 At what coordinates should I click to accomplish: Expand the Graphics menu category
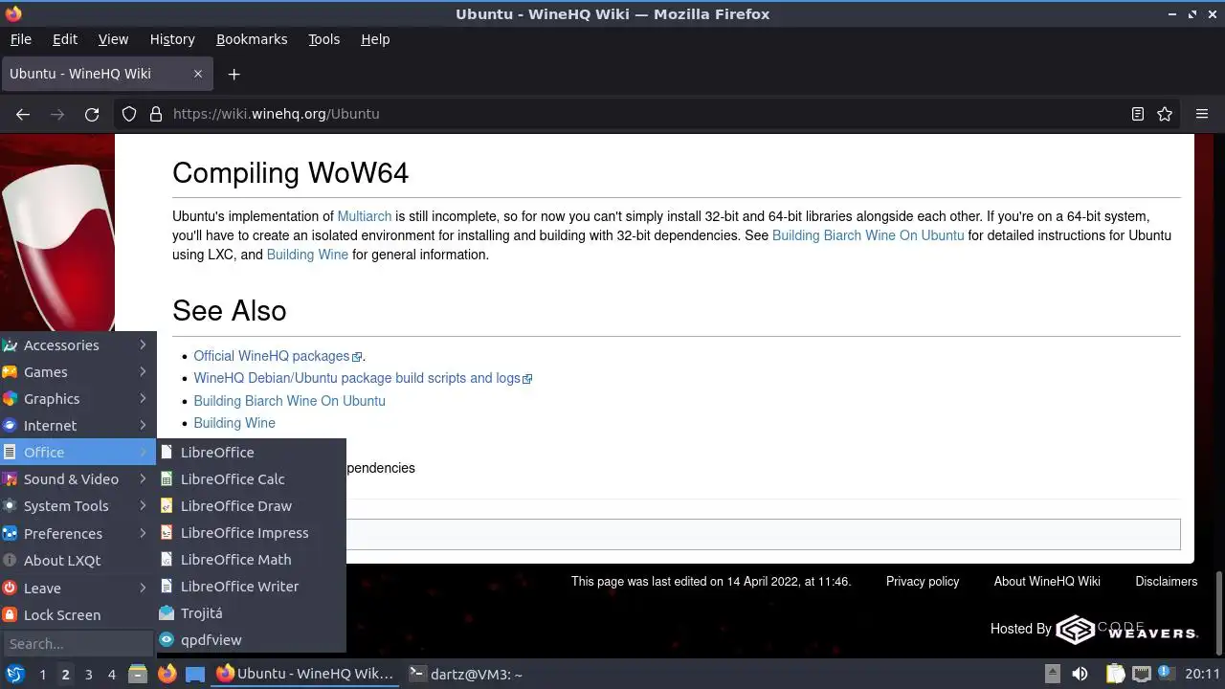[78, 399]
